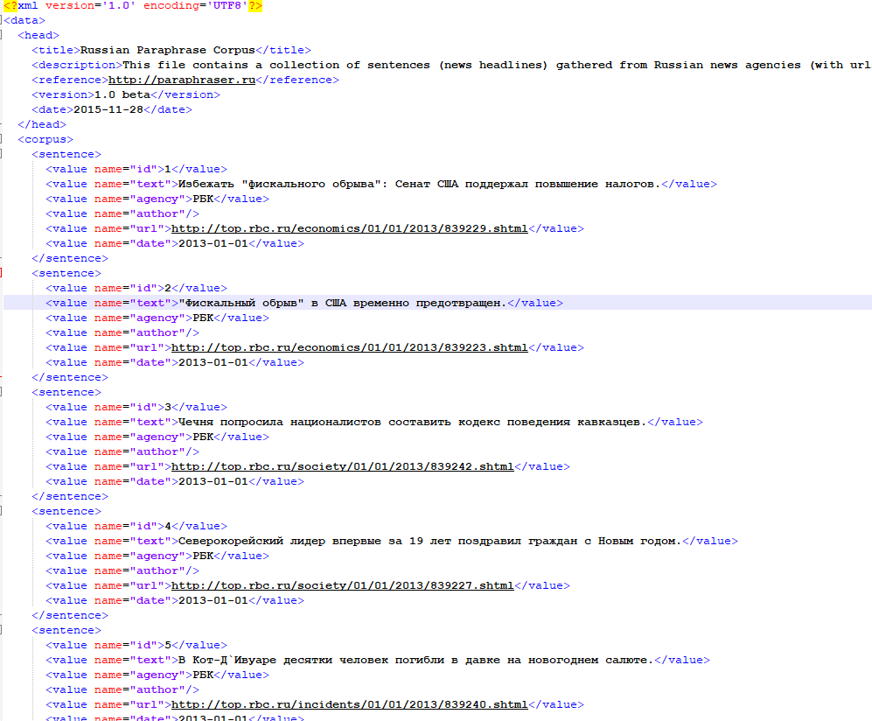Open URL ending in 839223.shtml

349,347
